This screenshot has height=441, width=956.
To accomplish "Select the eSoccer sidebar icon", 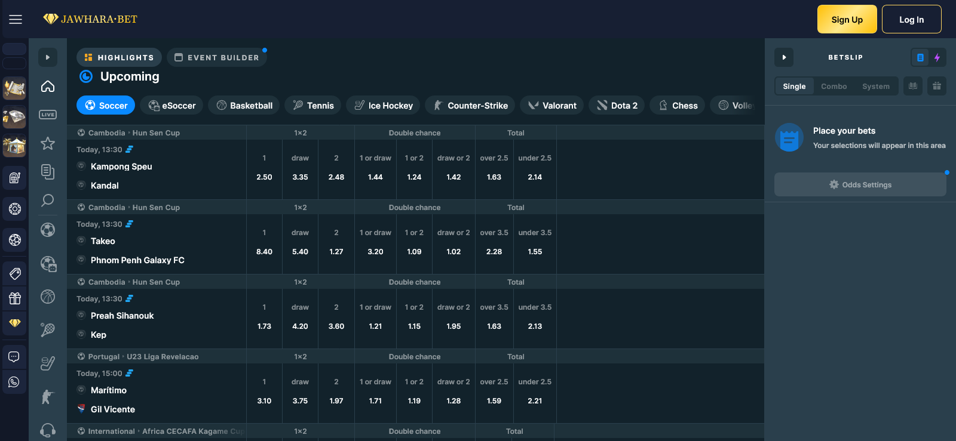I will pyautogui.click(x=48, y=263).
